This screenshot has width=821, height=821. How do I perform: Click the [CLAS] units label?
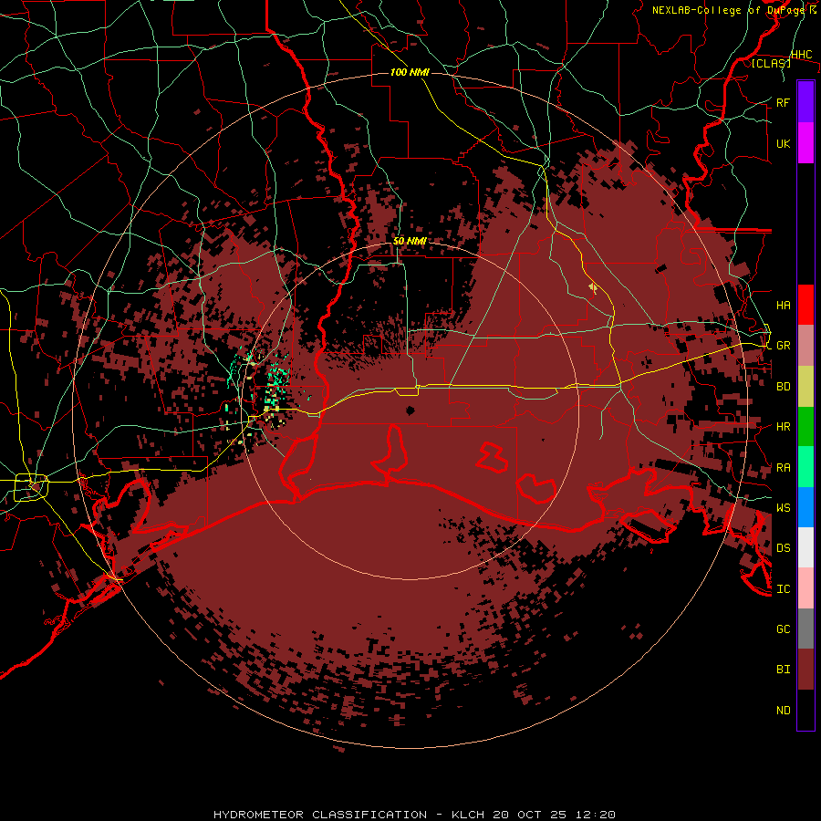coord(771,63)
